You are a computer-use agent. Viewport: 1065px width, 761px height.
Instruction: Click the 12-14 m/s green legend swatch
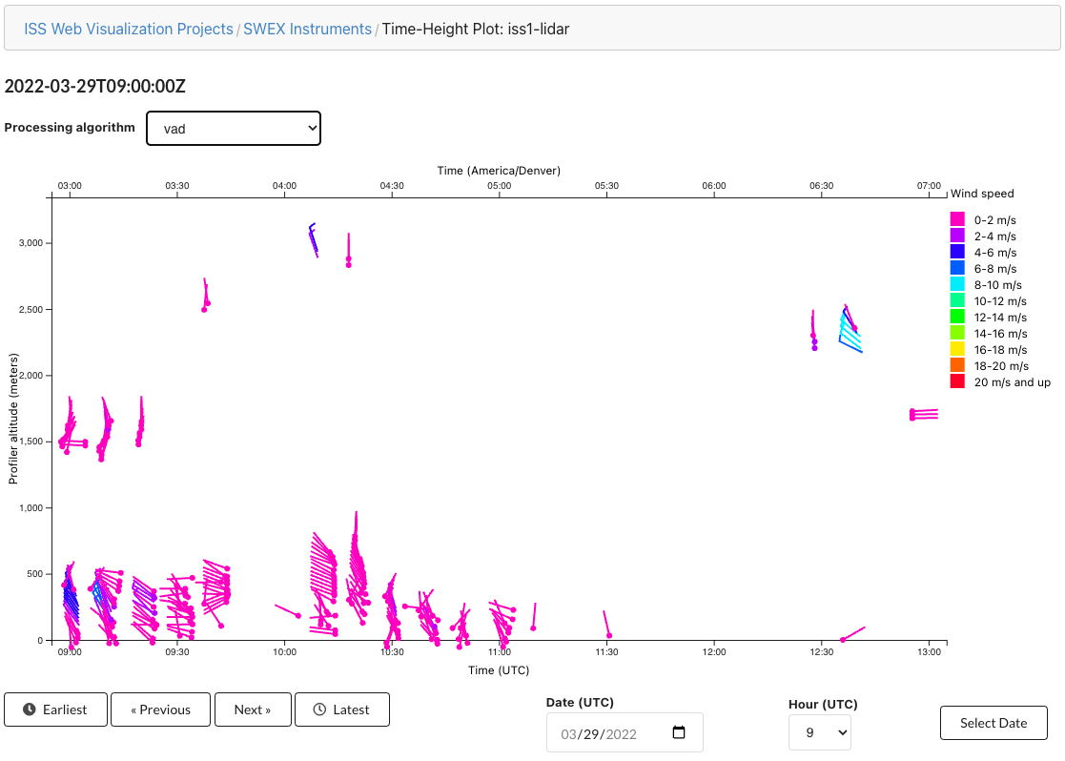point(957,317)
